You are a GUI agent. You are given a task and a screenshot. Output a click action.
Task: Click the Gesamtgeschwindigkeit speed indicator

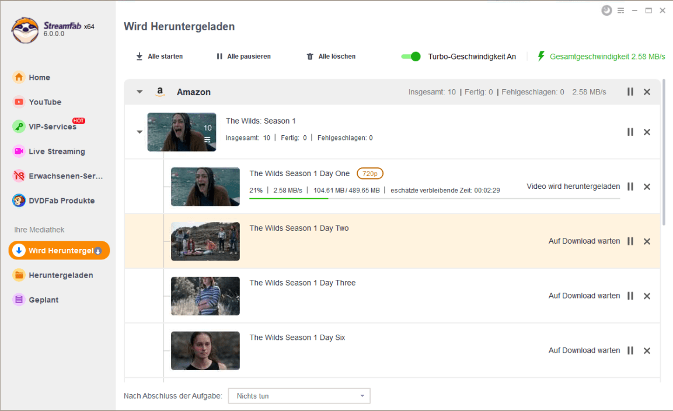click(601, 56)
